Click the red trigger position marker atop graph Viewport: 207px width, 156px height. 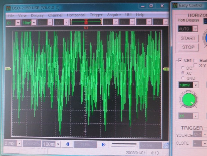(x=86, y=28)
